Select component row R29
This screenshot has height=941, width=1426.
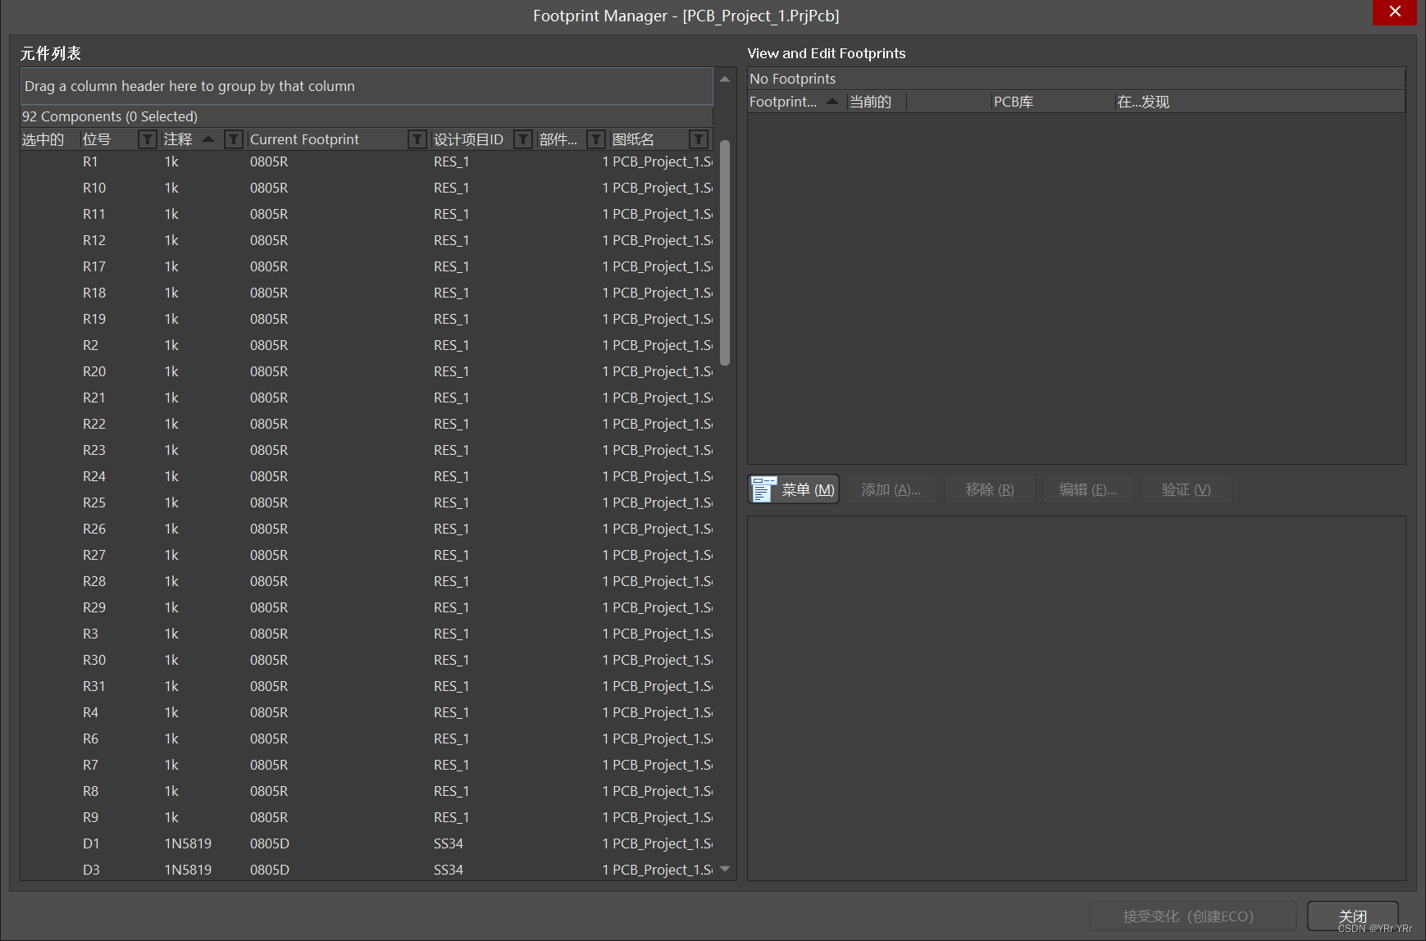[367, 607]
